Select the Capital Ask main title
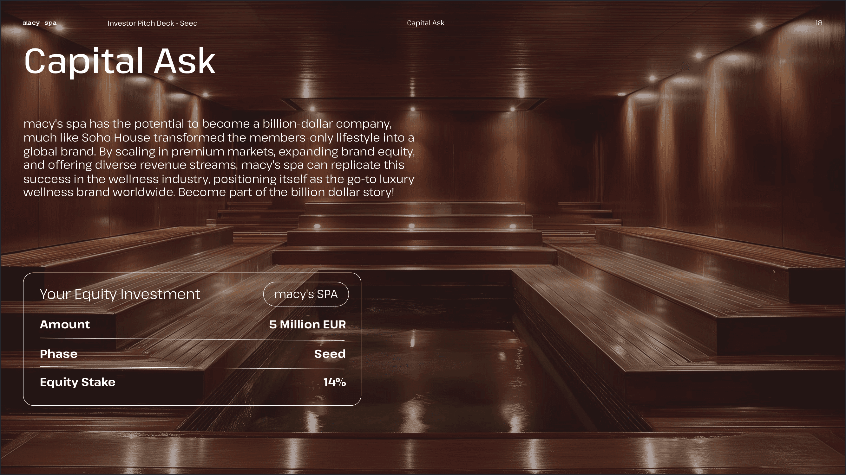Screen dimensions: 846x475 pyautogui.click(x=120, y=61)
